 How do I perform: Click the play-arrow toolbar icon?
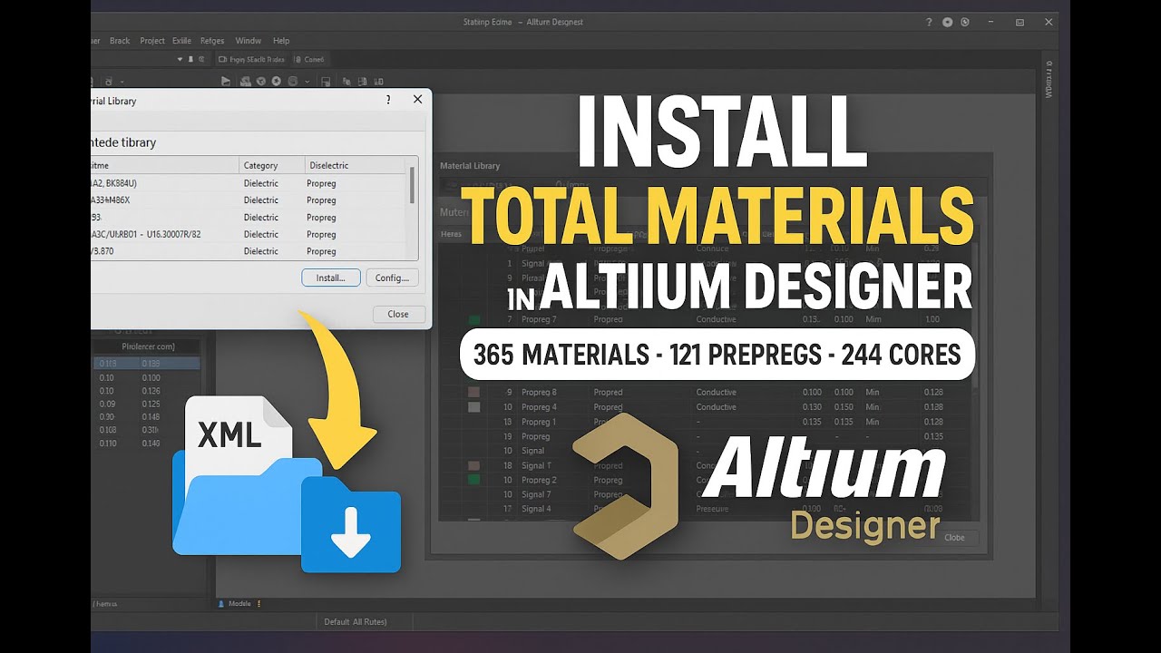pyautogui.click(x=226, y=81)
